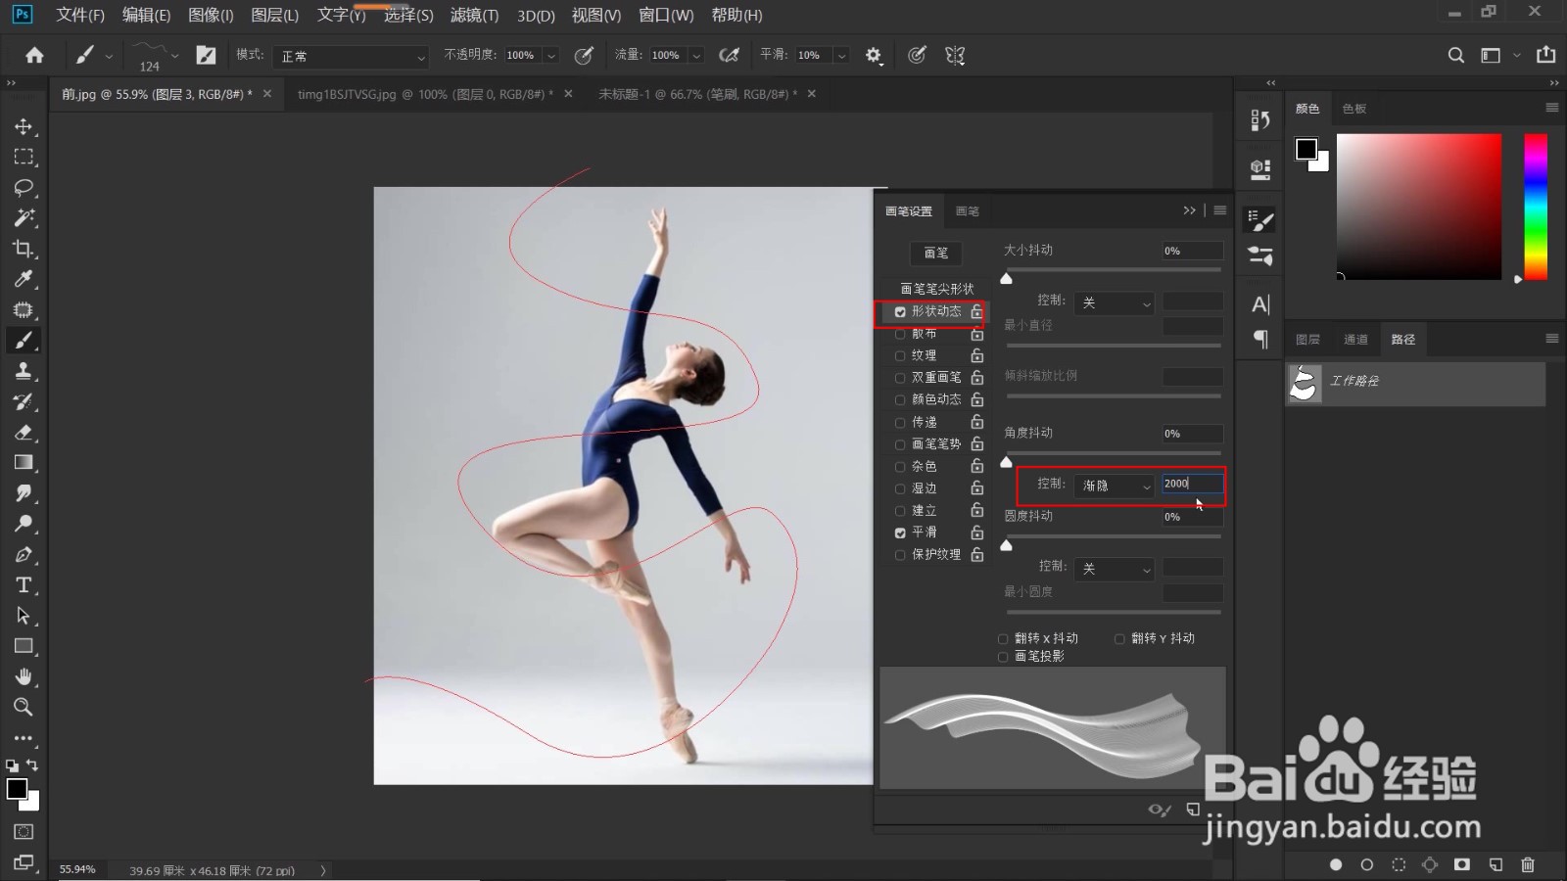Open the 渐隐 angle control dropdown

pos(1115,486)
